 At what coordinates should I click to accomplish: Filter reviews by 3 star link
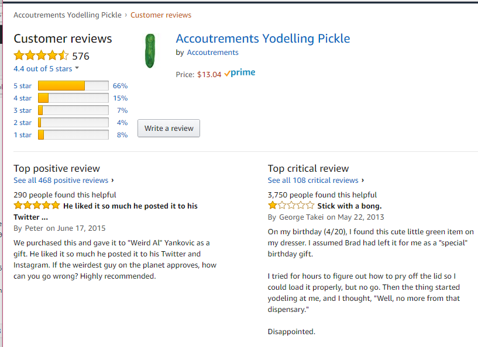coord(23,110)
